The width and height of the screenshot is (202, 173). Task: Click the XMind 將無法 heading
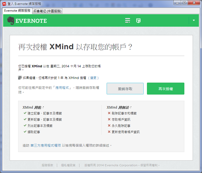119,107
